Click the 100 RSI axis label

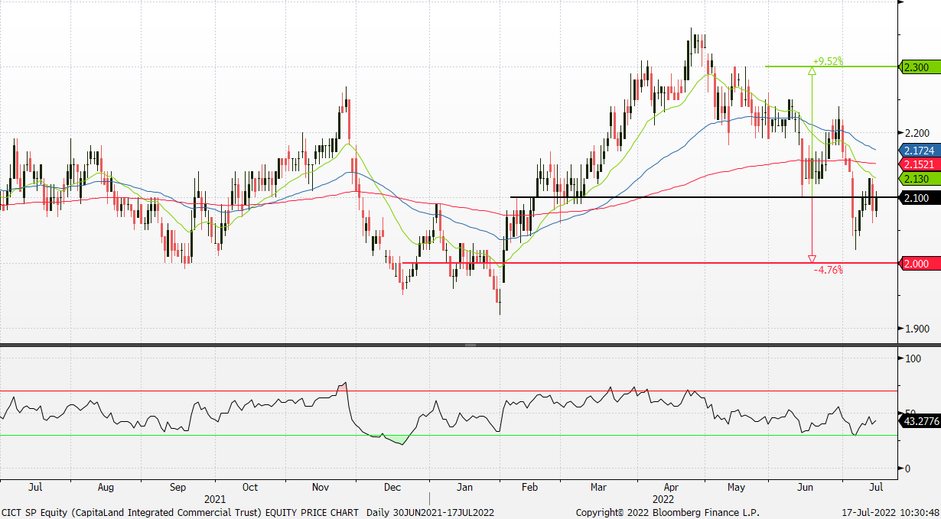[x=912, y=358]
